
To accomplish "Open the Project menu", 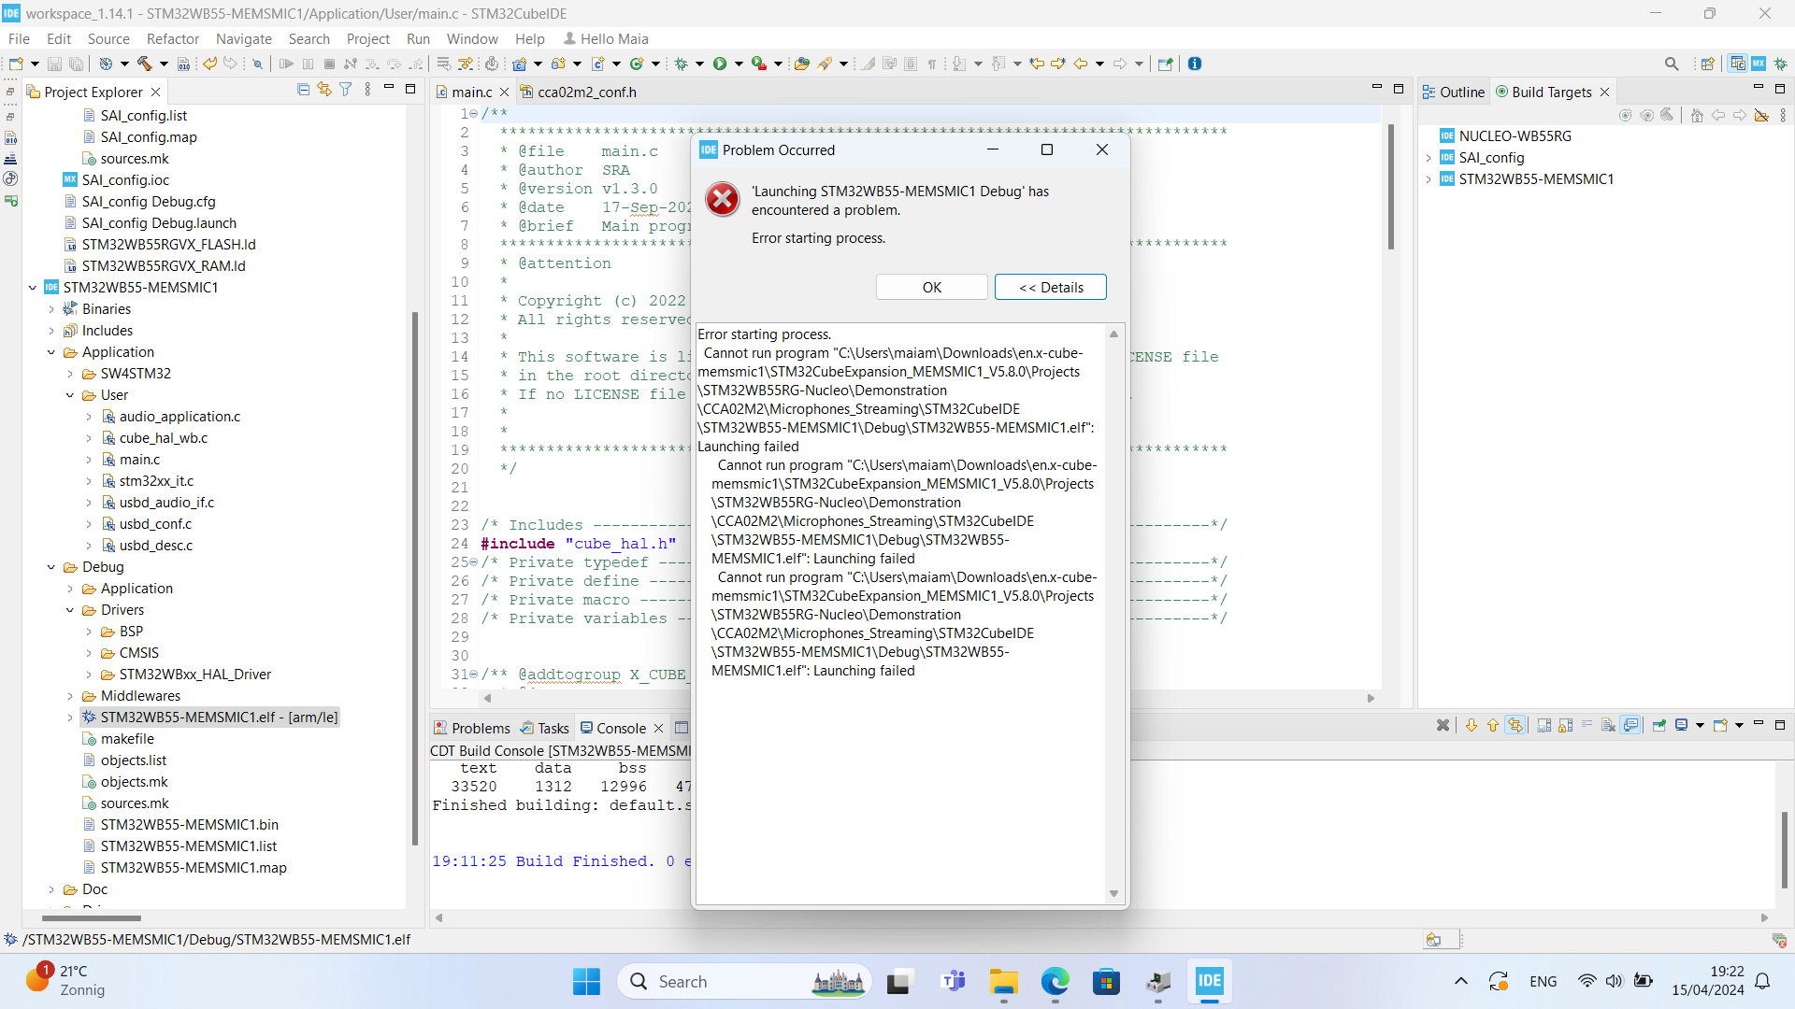I will [367, 39].
